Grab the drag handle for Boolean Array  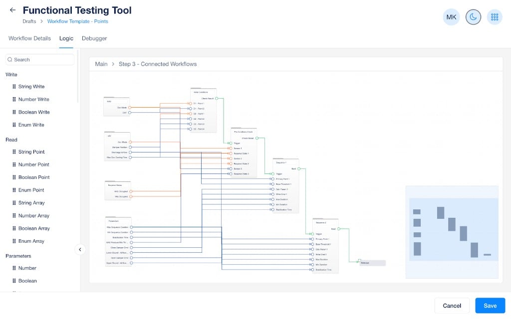[x=14, y=228]
